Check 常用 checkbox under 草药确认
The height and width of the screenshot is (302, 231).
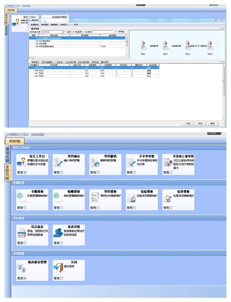62,173
